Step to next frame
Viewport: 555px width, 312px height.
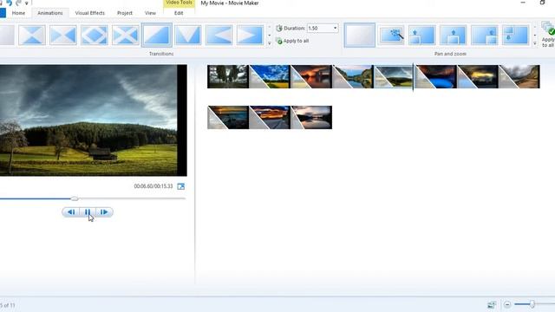click(x=104, y=211)
